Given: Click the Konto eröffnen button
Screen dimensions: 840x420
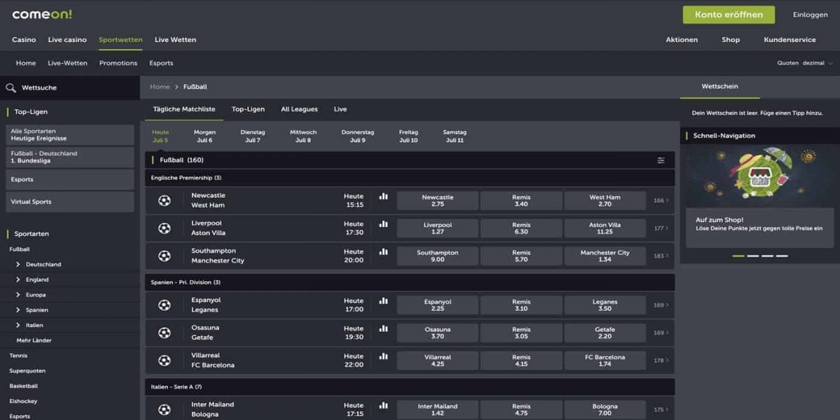Looking at the screenshot, I should pos(729,15).
